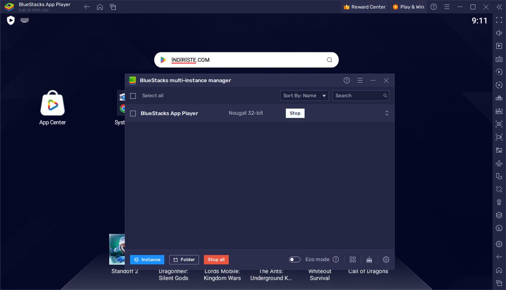Click the disk cleanup broom icon
506x290 pixels.
[369, 259]
